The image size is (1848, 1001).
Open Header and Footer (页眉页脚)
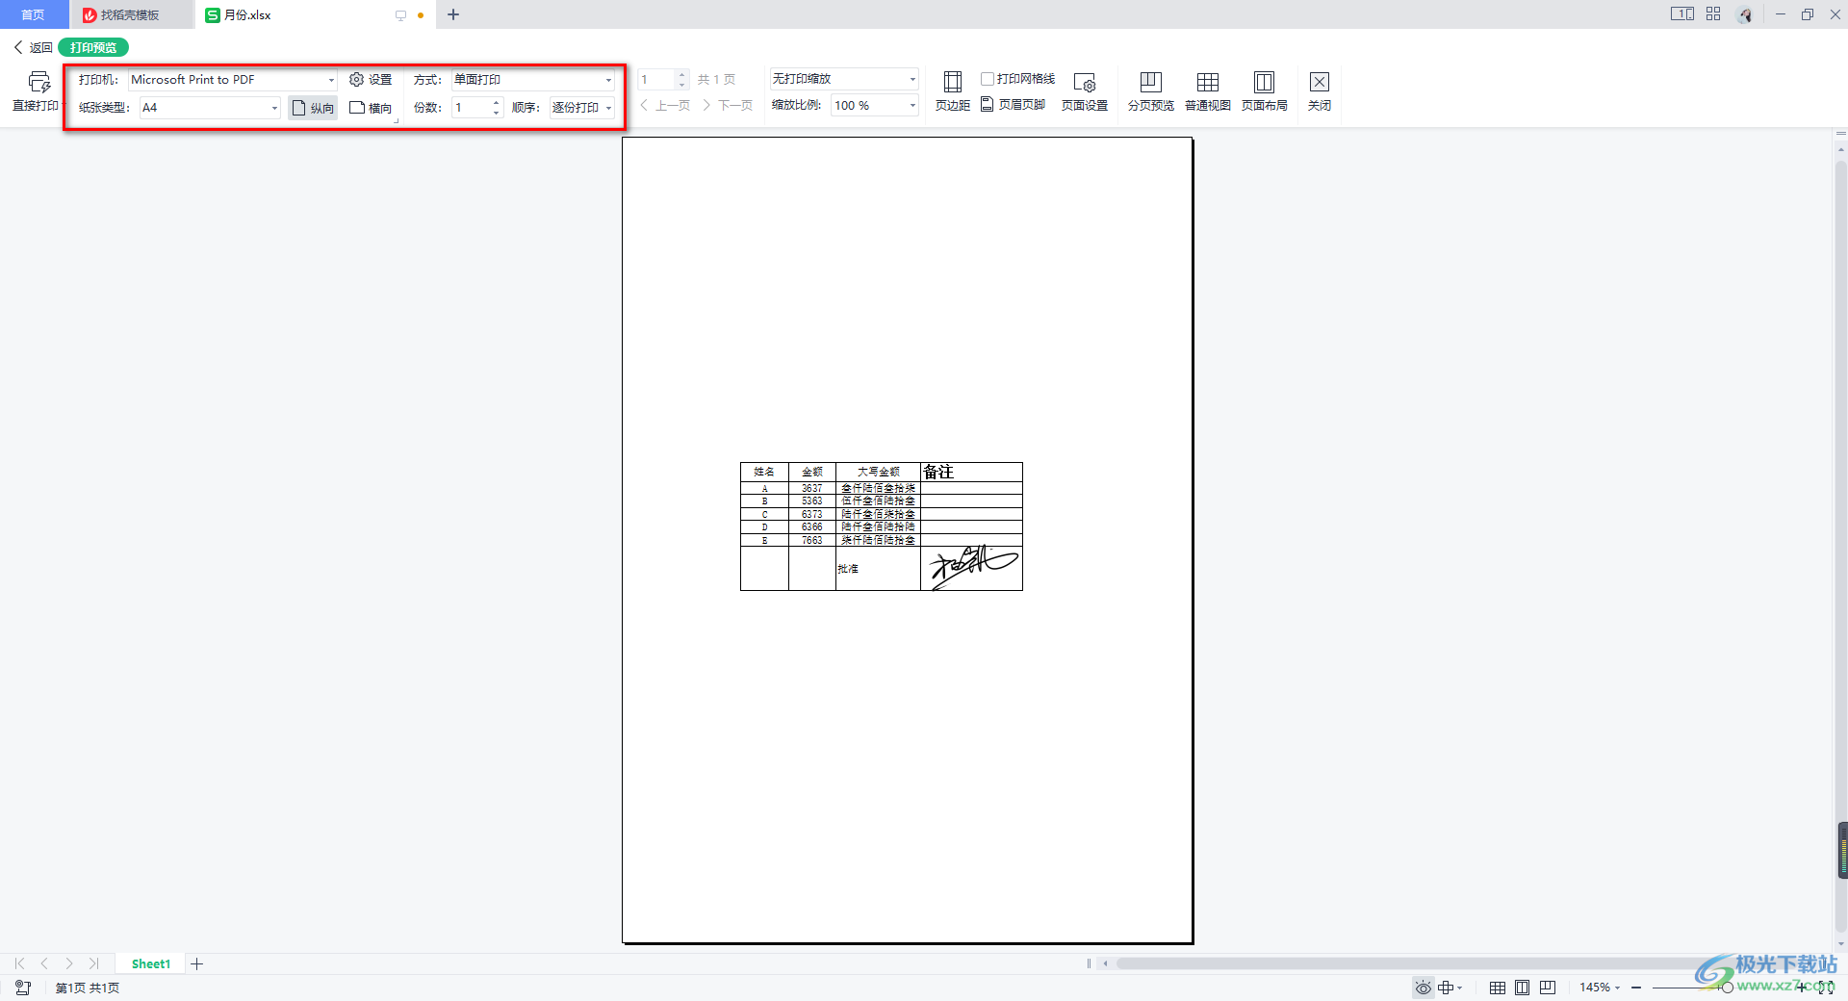coord(1014,105)
